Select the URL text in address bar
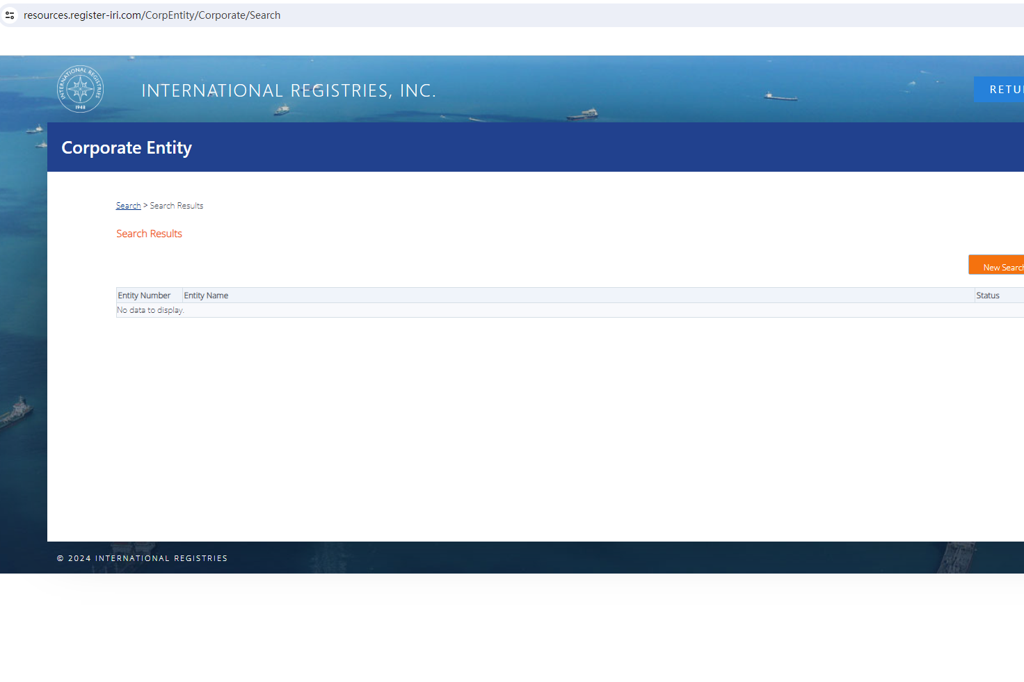The width and height of the screenshot is (1024, 682). point(152,15)
